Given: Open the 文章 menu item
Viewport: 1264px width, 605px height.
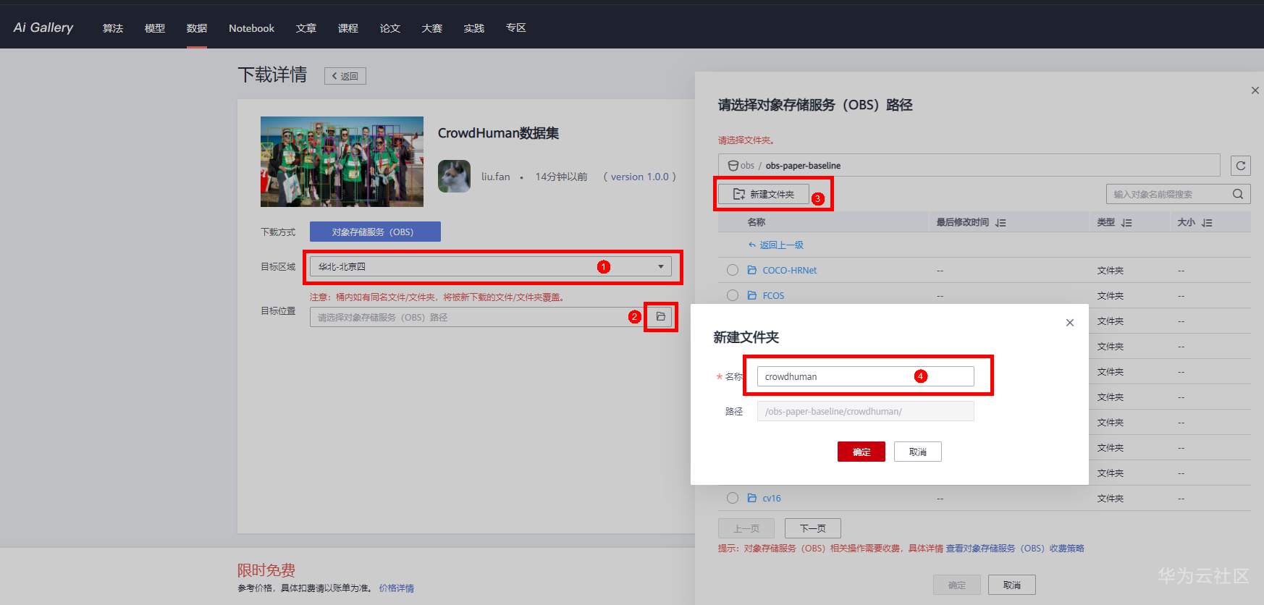Looking at the screenshot, I should point(306,28).
